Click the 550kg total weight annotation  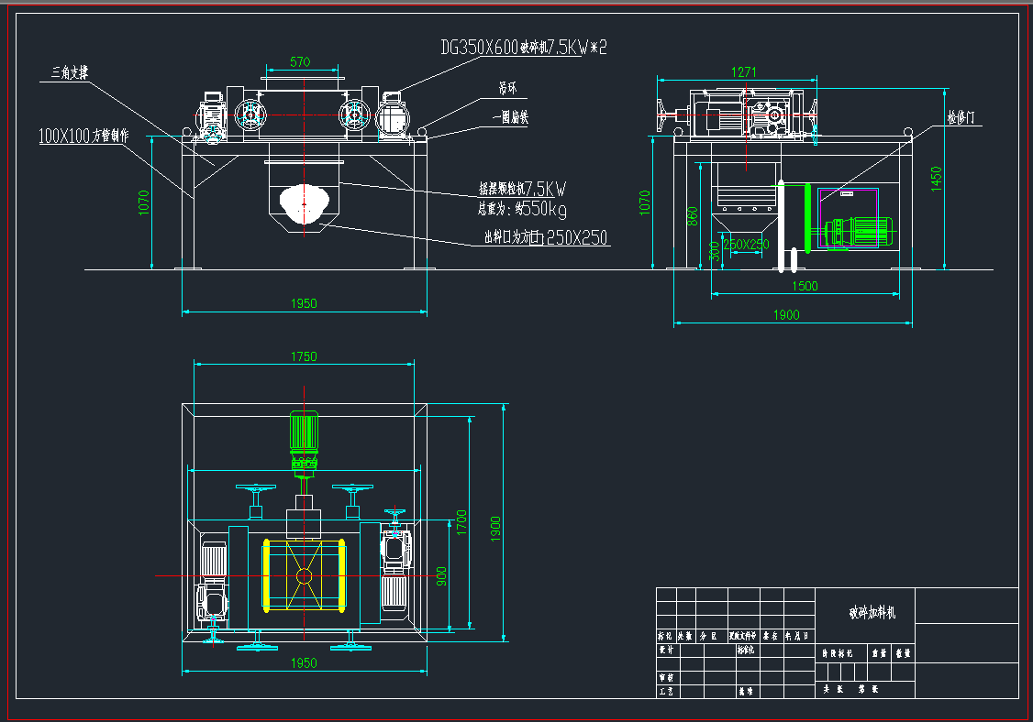coord(523,208)
